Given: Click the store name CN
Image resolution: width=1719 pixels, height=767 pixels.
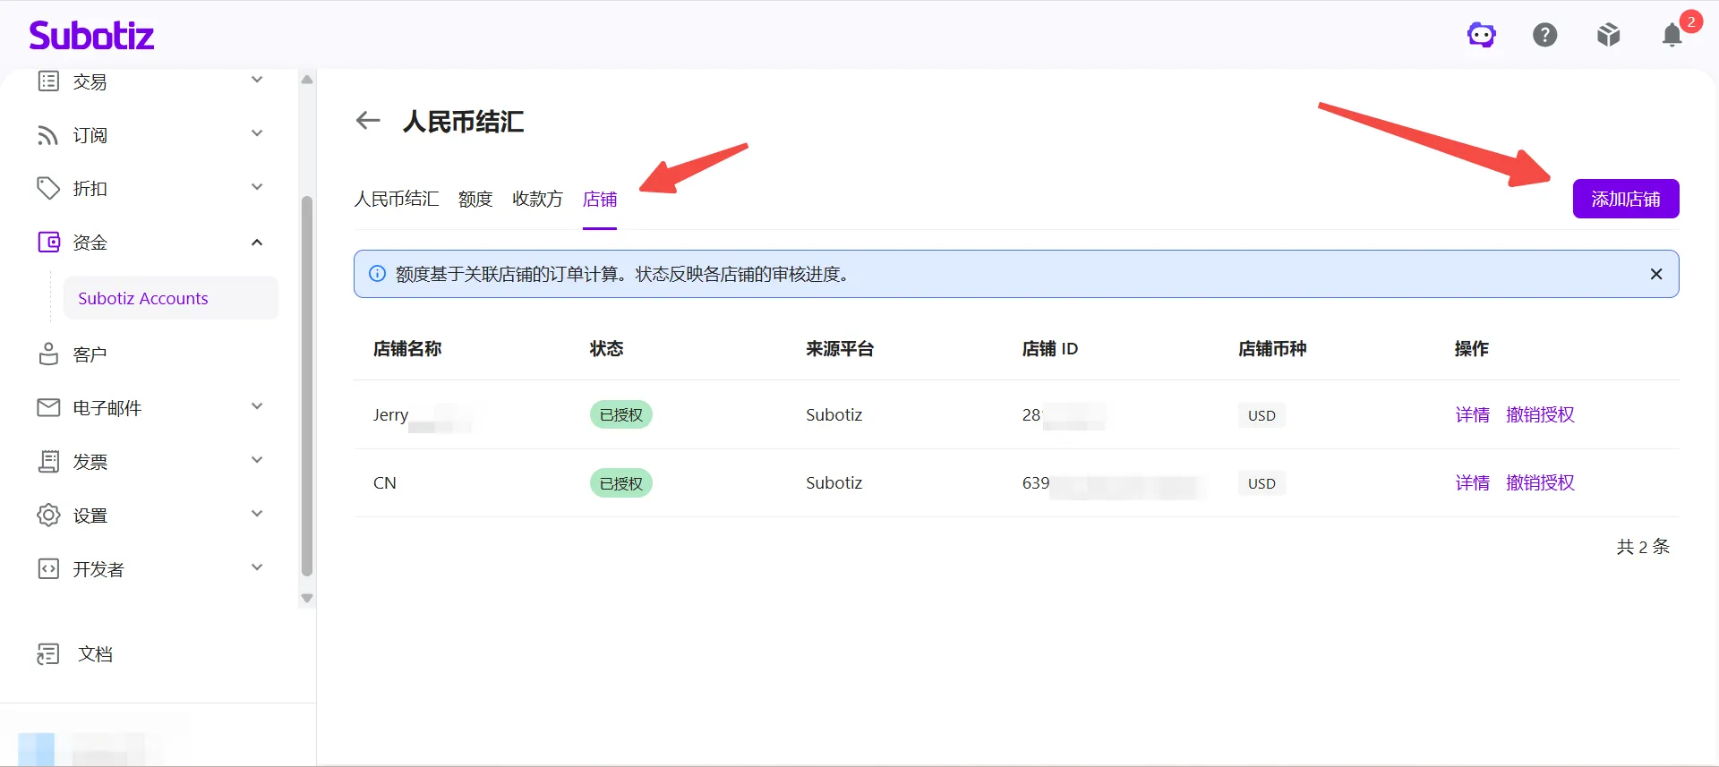Looking at the screenshot, I should coord(385,483).
